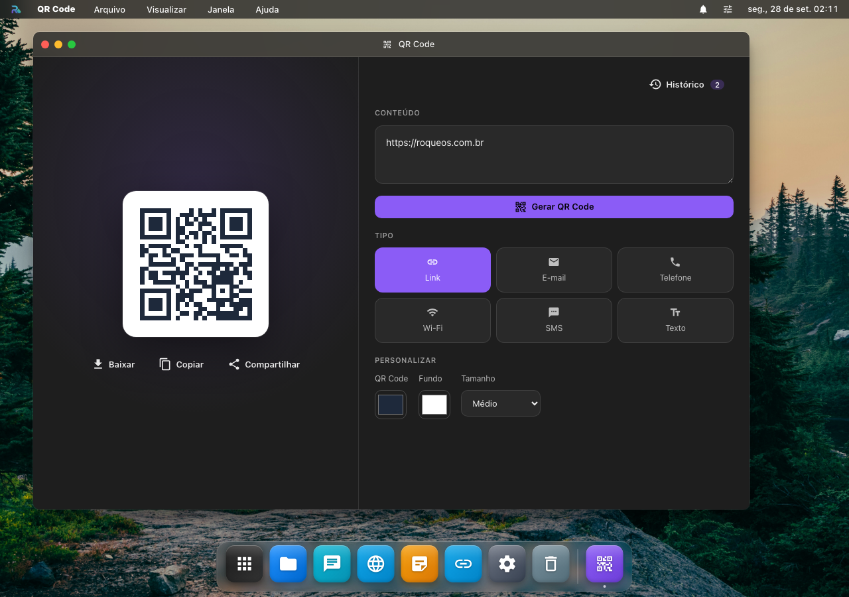
Task: Launch the web browser globe in dock
Action: (x=376, y=564)
